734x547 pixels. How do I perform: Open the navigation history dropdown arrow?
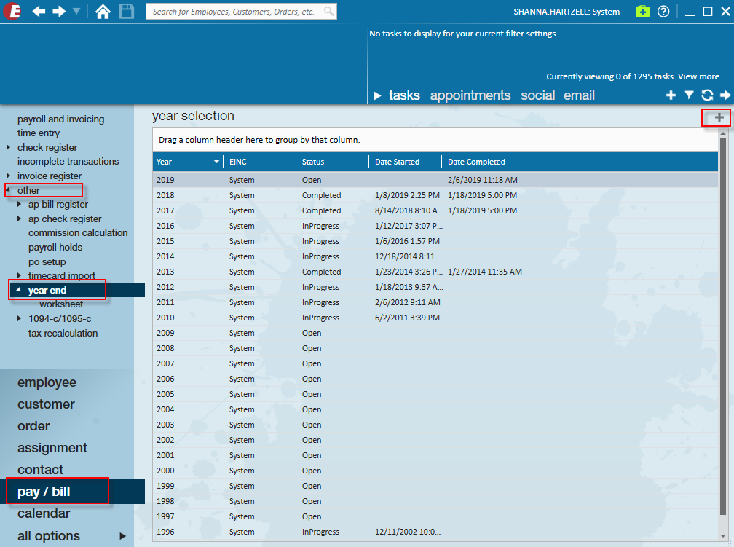(76, 11)
